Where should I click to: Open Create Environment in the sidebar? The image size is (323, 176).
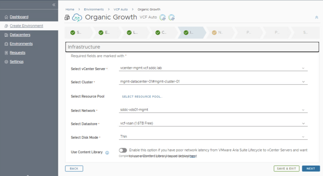[26, 26]
